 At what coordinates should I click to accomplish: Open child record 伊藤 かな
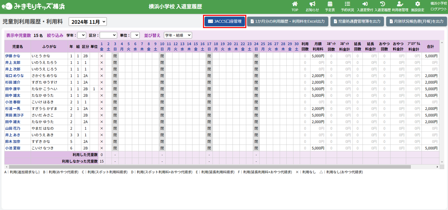pos(12,56)
